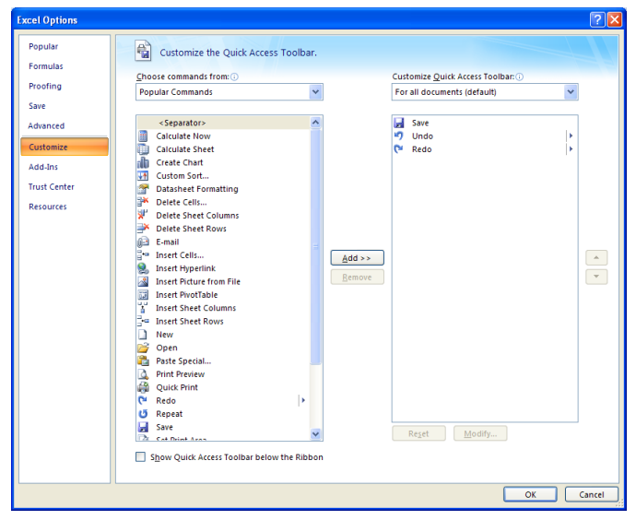Click the Paste Special clipboard icon

coord(143,361)
